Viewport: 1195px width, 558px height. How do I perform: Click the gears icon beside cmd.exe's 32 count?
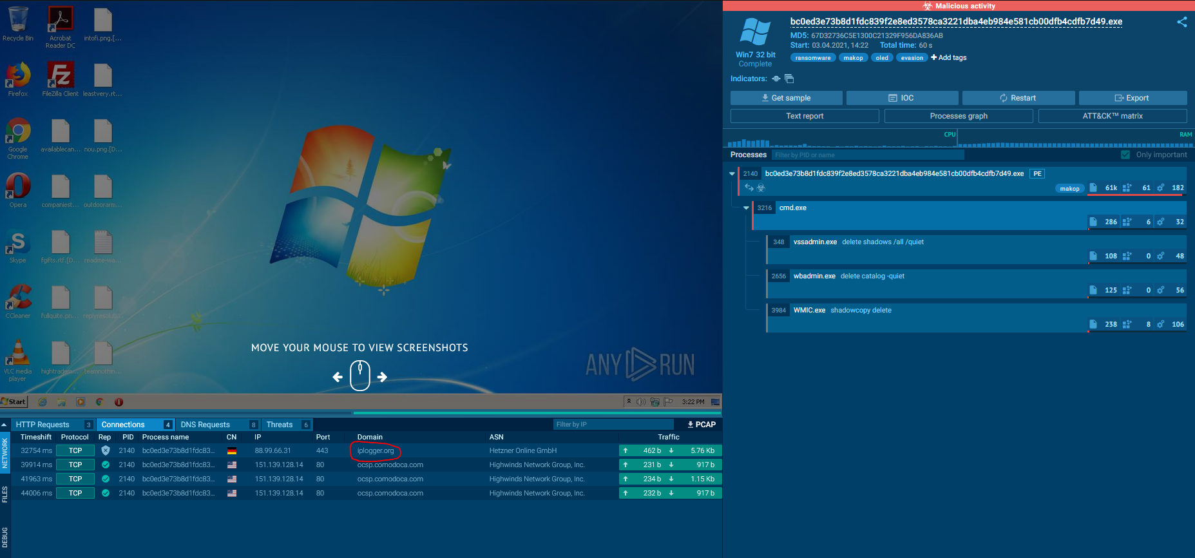click(x=1160, y=222)
